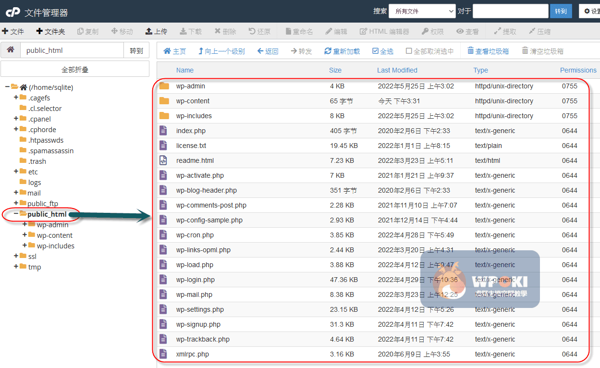The width and height of the screenshot is (600, 368).
Task: Open the 所有文件 search scope dropdown
Action: 422,11
